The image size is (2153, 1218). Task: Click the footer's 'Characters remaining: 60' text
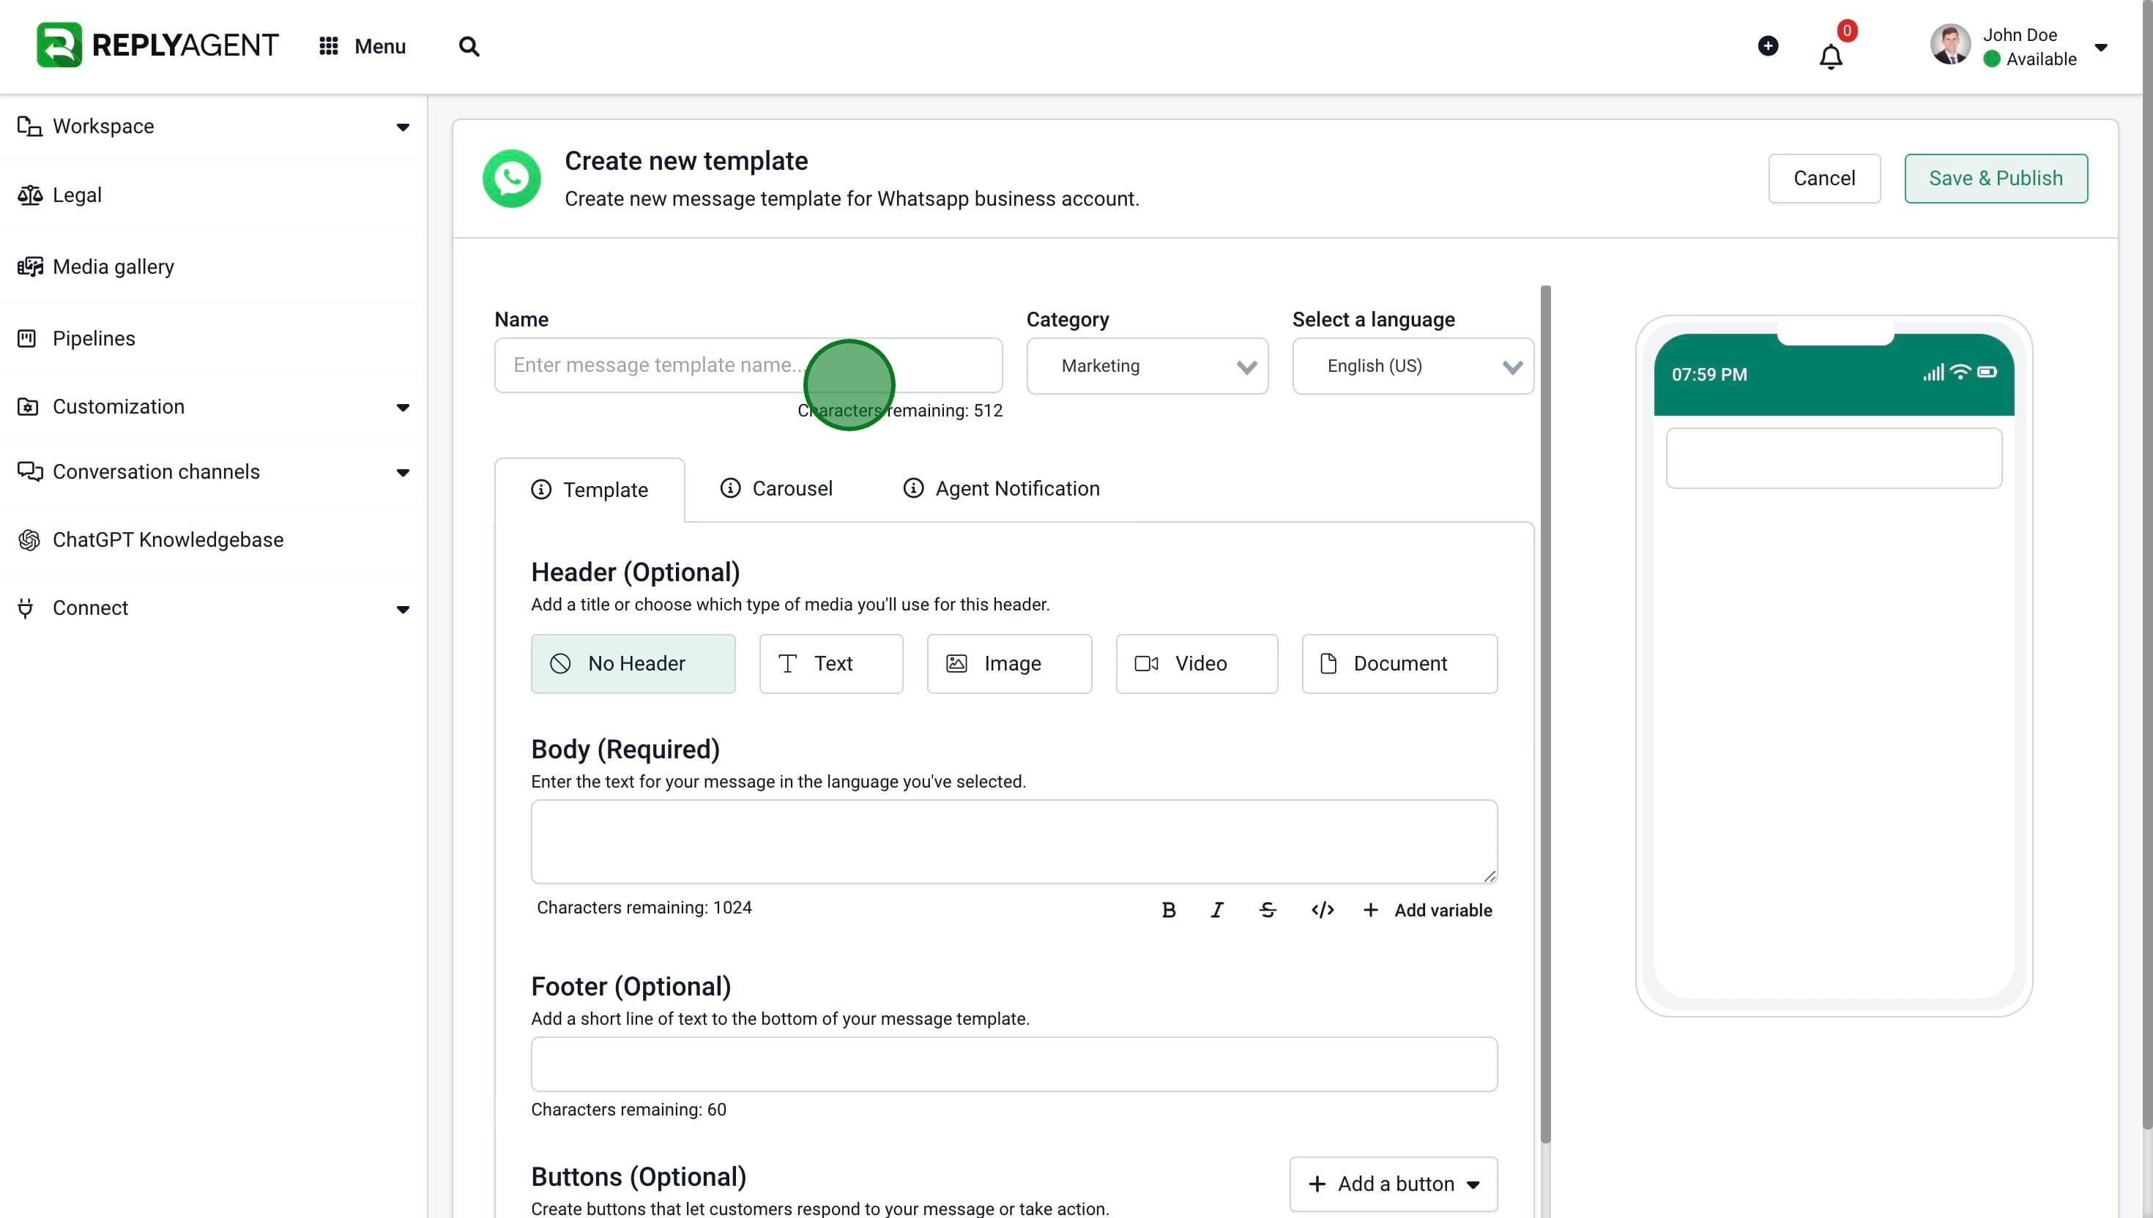pos(628,1109)
